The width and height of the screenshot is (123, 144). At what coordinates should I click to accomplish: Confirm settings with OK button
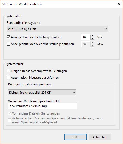75,137
